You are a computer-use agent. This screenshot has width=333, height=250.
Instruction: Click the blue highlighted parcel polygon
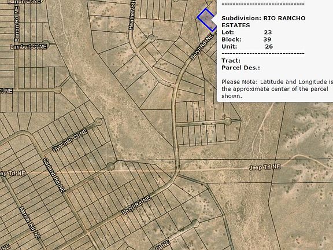point(207,20)
